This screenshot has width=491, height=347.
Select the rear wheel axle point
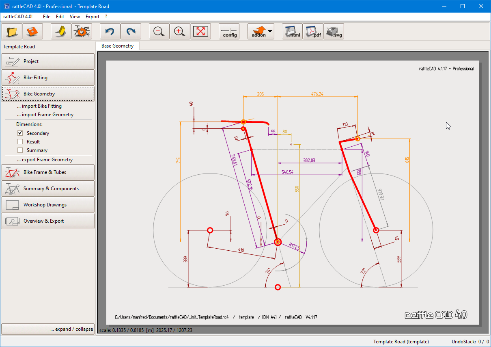coord(210,230)
